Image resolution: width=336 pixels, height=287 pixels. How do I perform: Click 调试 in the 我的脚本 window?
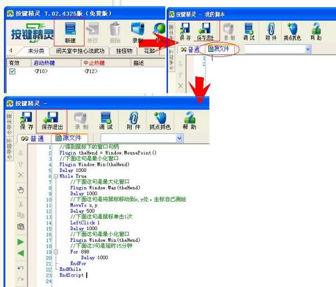[249, 32]
